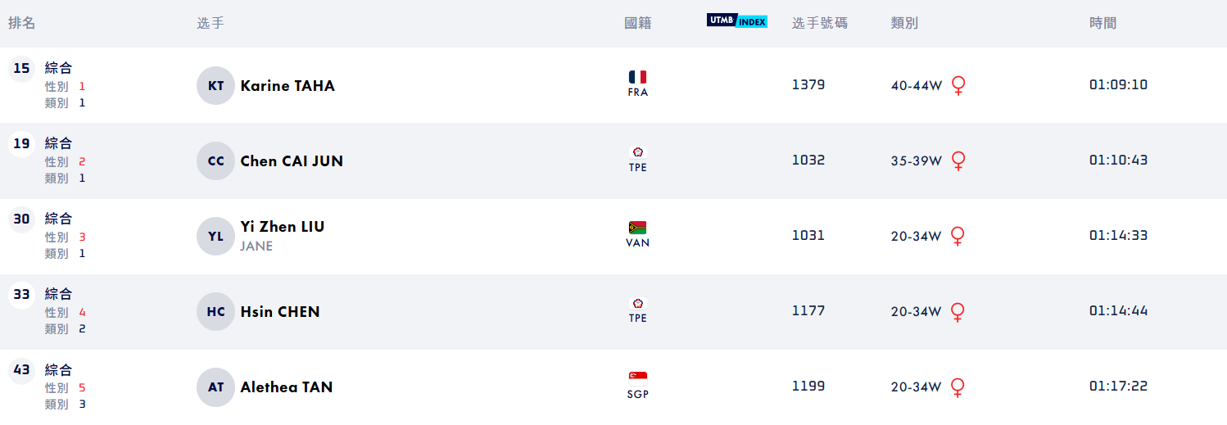Viewport: 1227px width, 425px height.
Task: Click the UTMB Index logo in header
Action: tap(737, 21)
